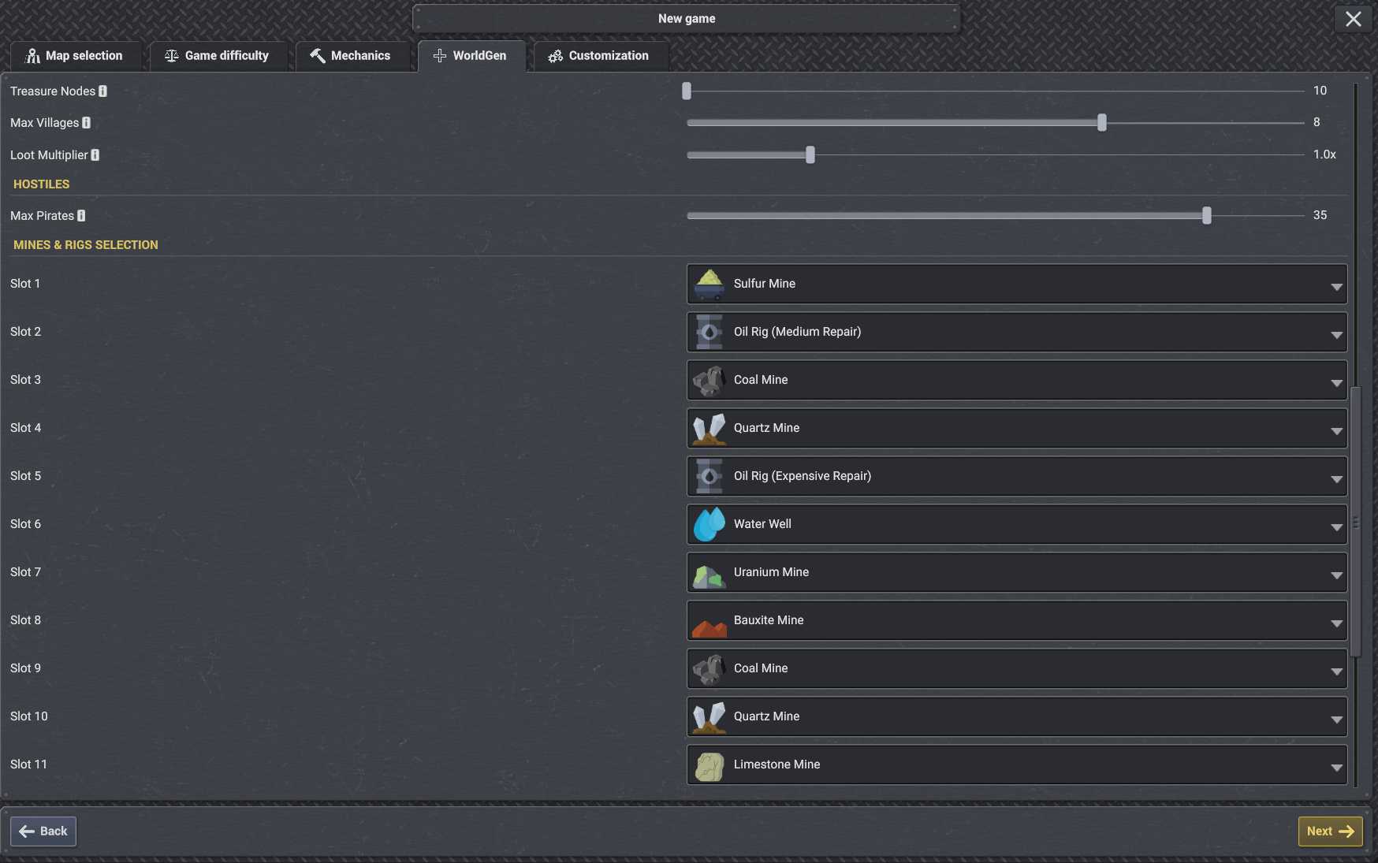Viewport: 1378px width, 863px height.
Task: Click the Loot Multiplier slider handle
Action: [x=810, y=155]
